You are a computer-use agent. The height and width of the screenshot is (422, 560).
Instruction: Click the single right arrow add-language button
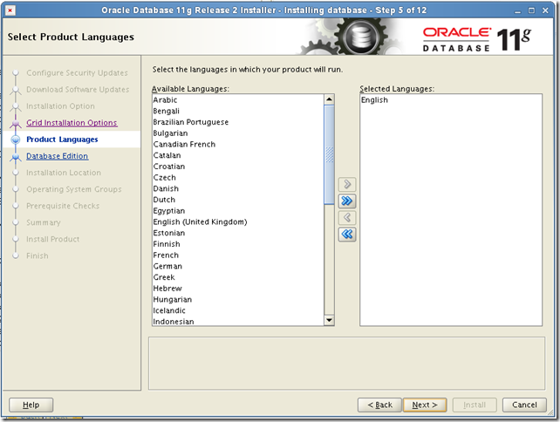click(x=347, y=184)
